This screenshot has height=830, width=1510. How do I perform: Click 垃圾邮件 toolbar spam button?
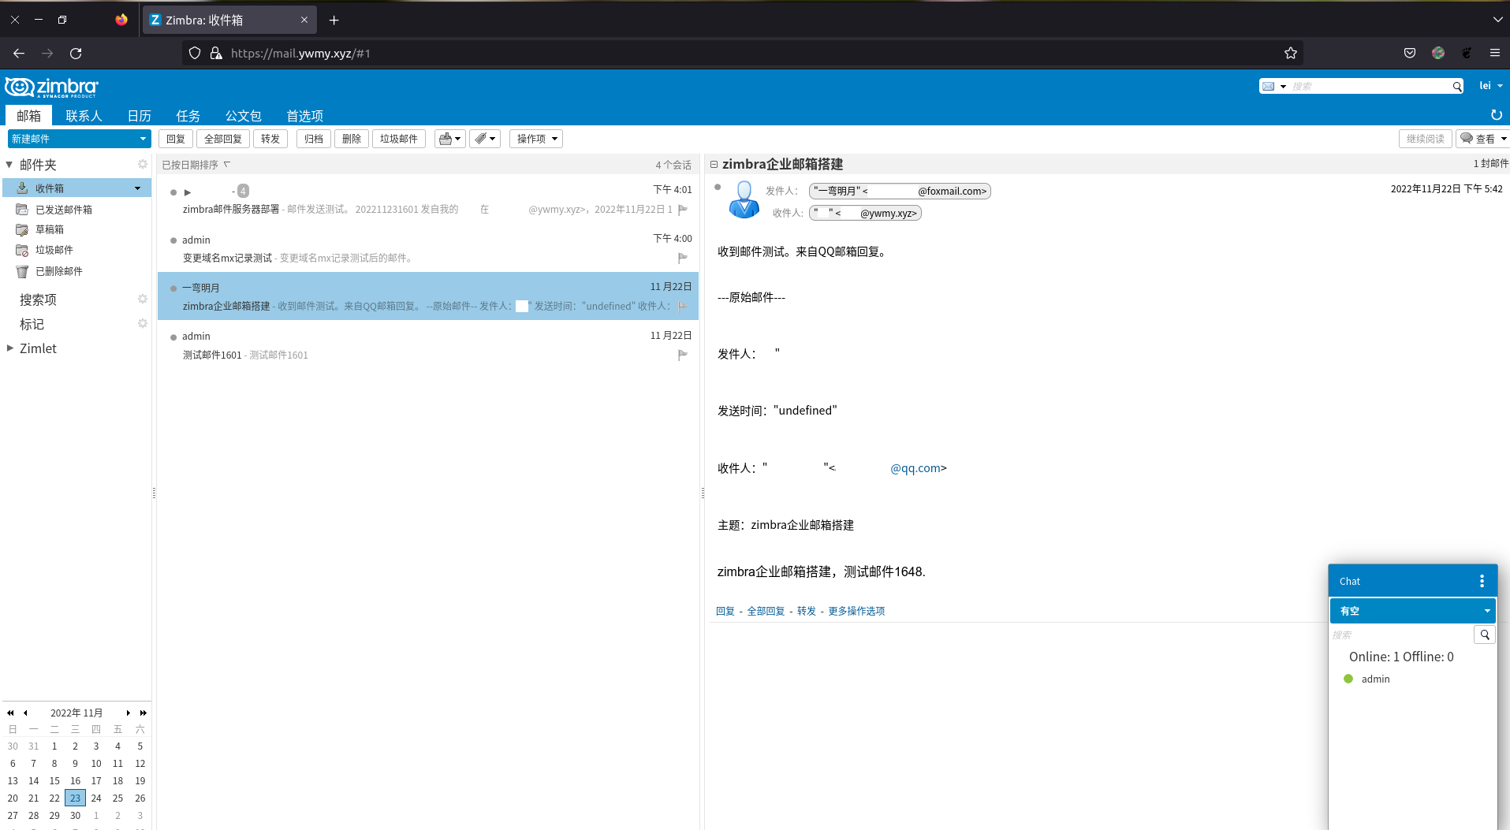click(x=399, y=139)
